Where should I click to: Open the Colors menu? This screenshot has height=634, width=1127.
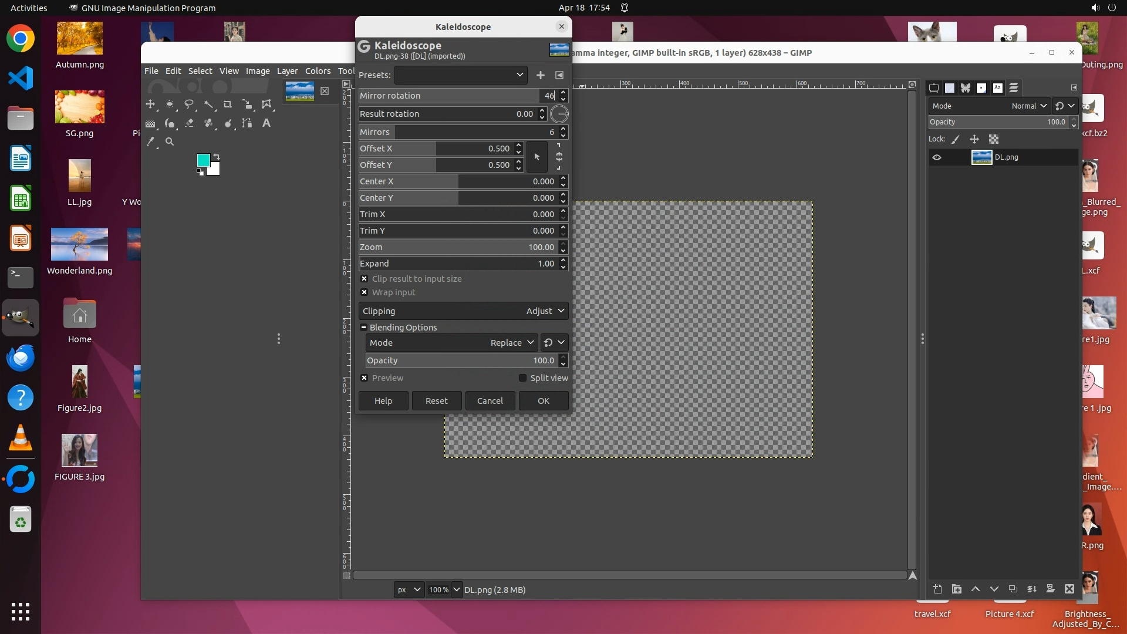pyautogui.click(x=318, y=71)
